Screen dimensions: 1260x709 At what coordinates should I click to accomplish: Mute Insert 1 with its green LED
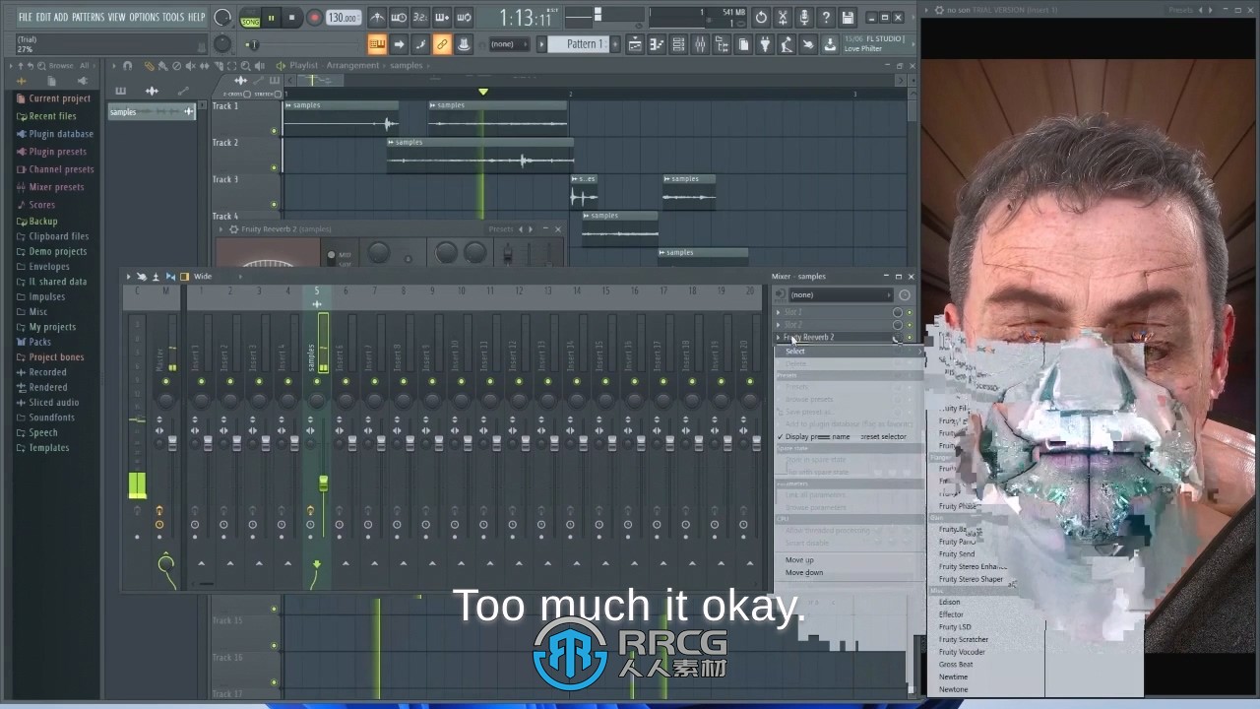[x=201, y=382]
